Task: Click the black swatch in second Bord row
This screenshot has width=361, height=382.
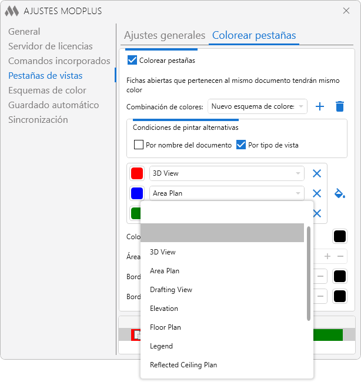Action: 340,296
